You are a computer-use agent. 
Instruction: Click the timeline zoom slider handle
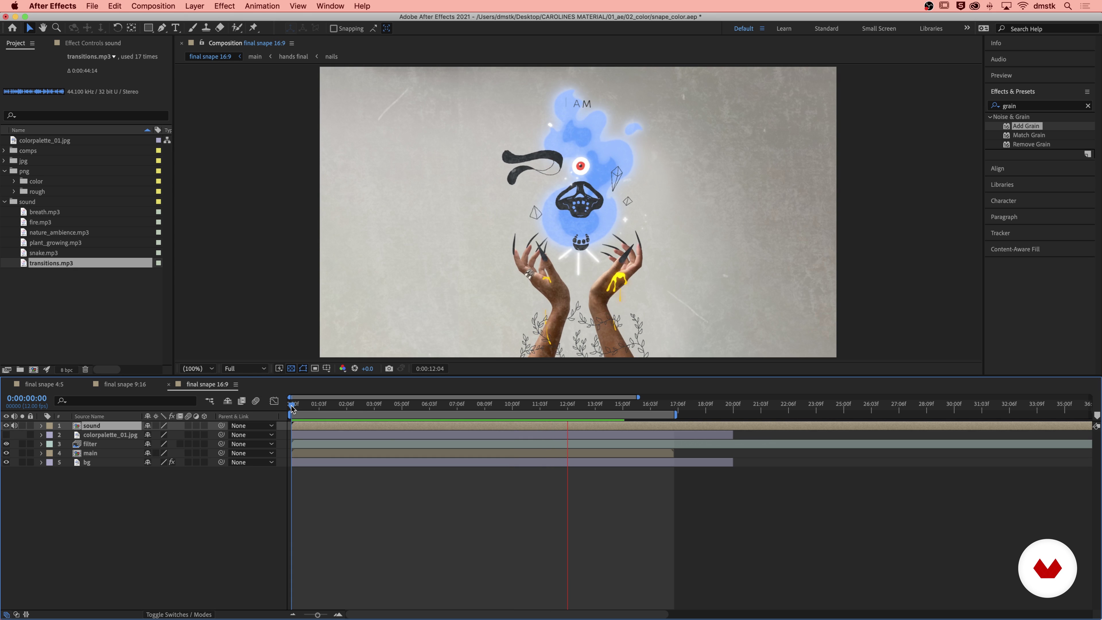(x=317, y=615)
